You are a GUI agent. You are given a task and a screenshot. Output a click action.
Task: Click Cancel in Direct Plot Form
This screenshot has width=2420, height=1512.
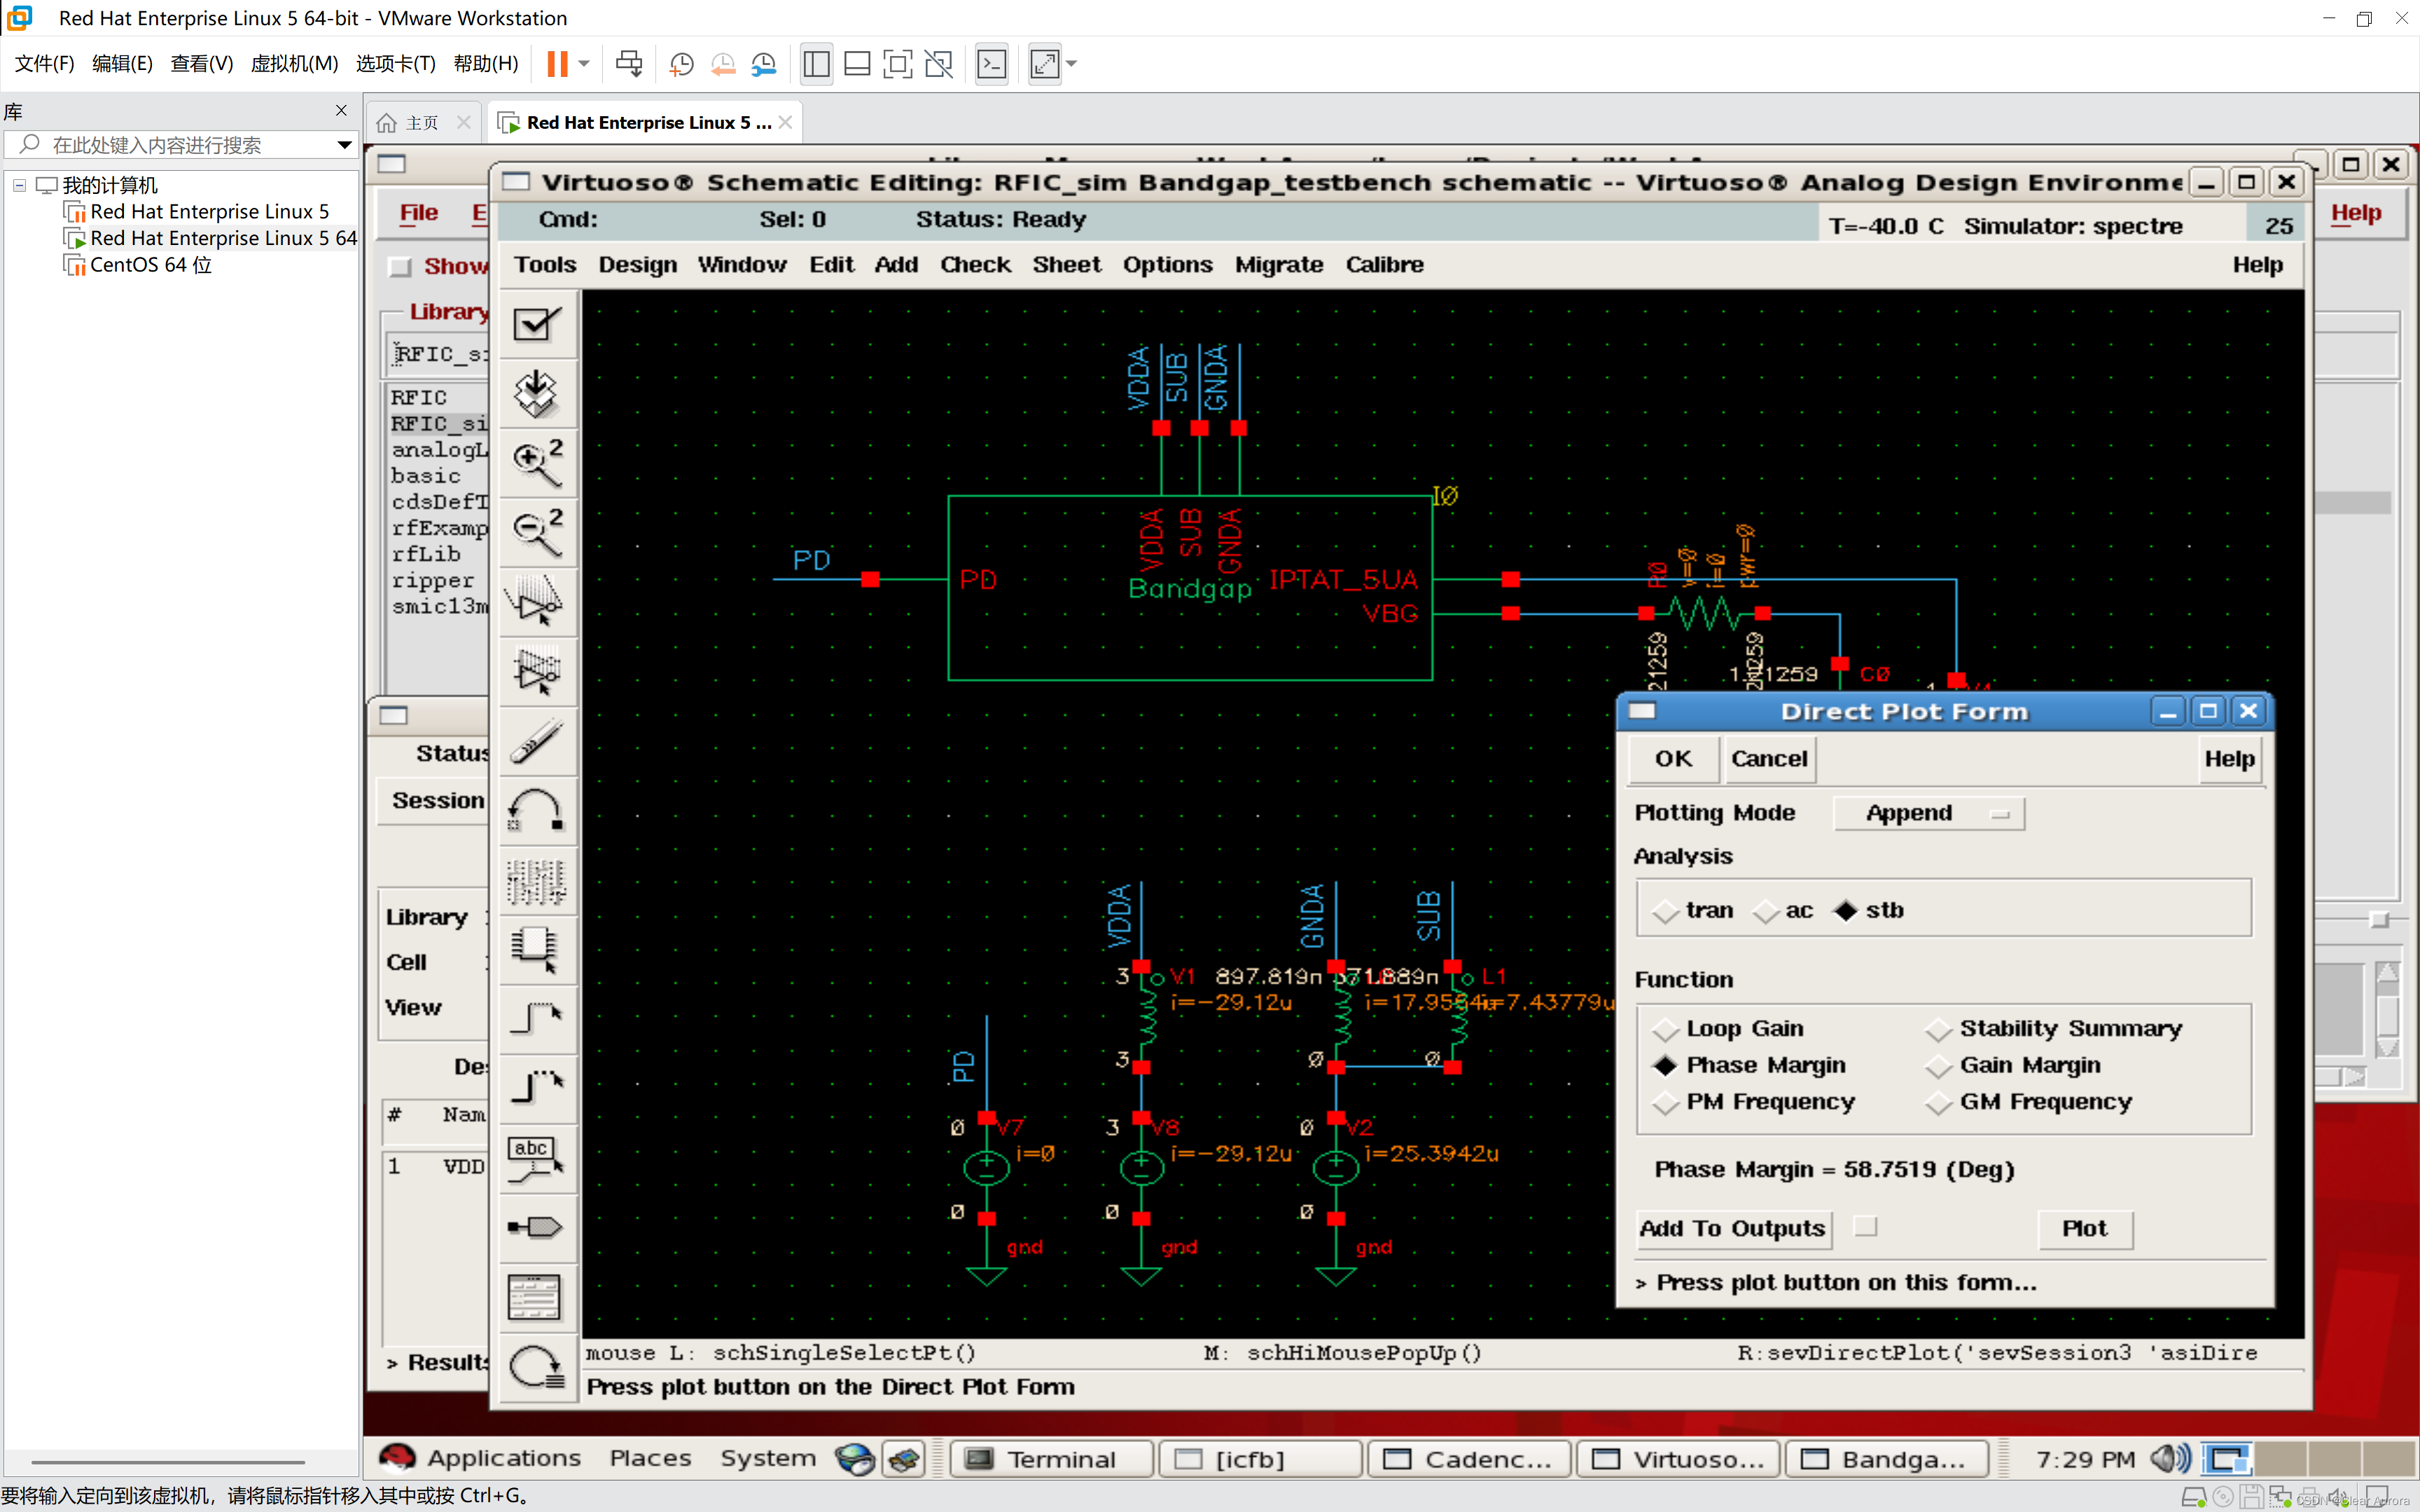(1768, 759)
